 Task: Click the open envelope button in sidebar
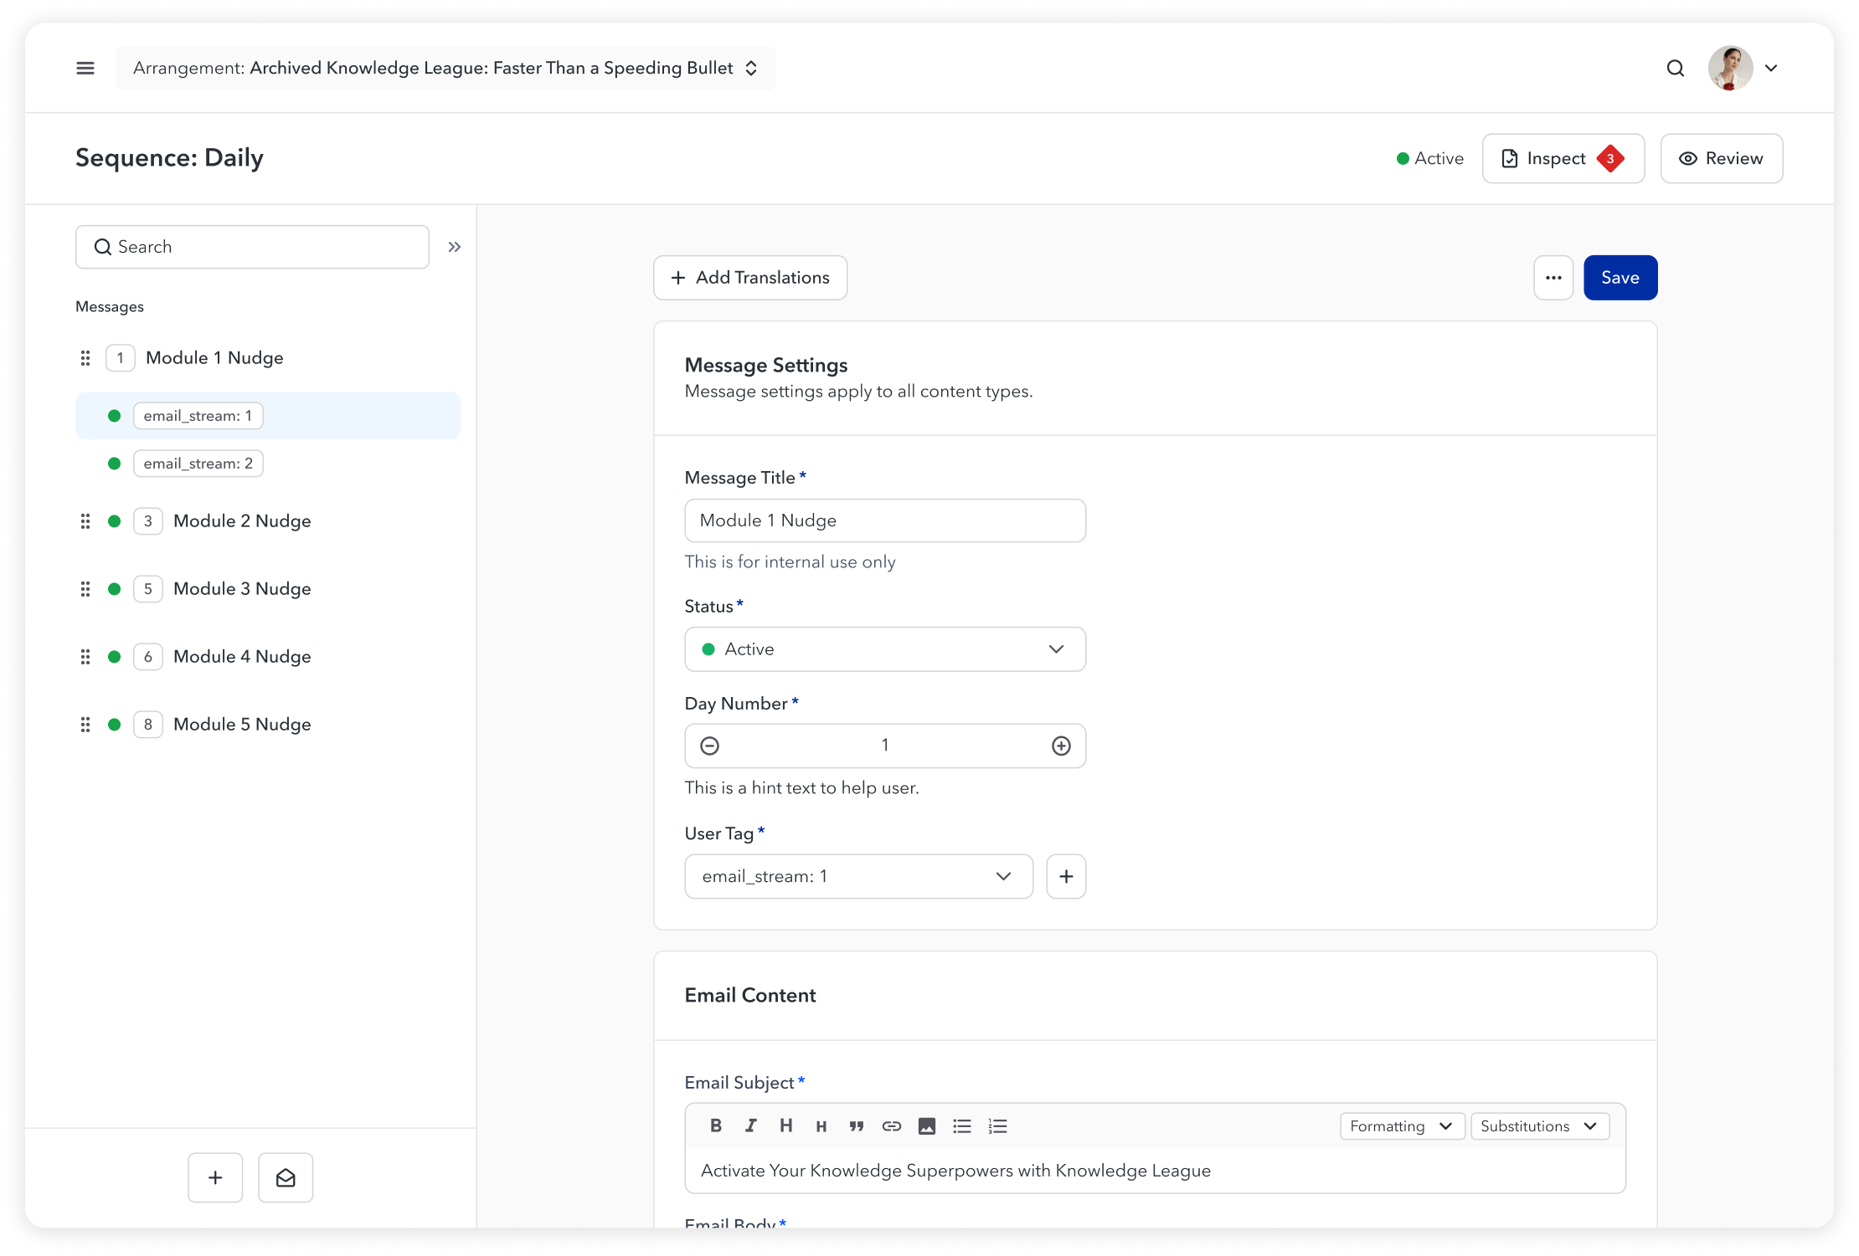click(x=286, y=1177)
